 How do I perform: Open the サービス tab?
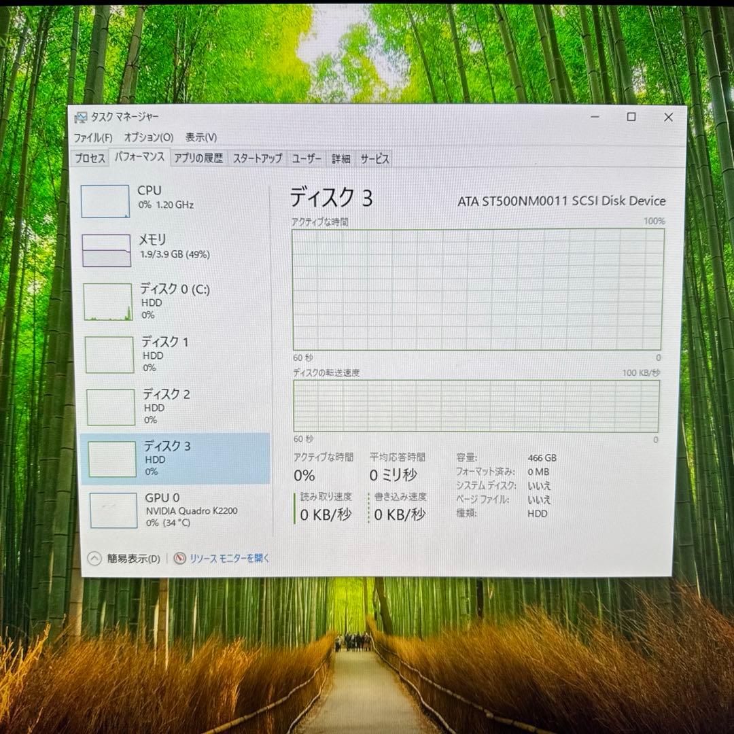pos(373,158)
